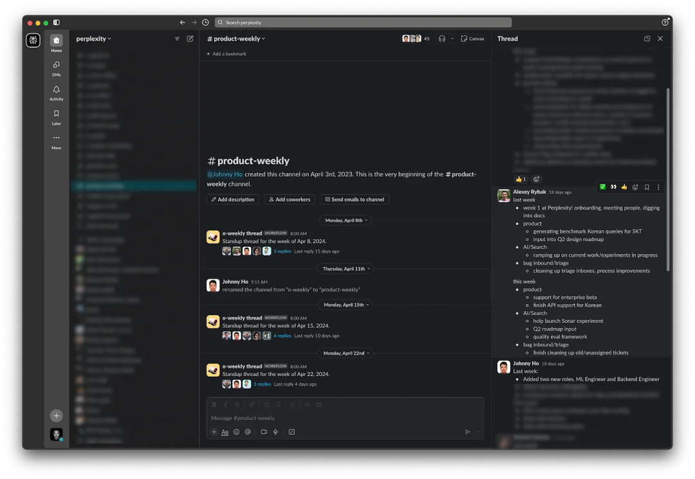
Task: Click the new message compose icon
Action: (190, 39)
